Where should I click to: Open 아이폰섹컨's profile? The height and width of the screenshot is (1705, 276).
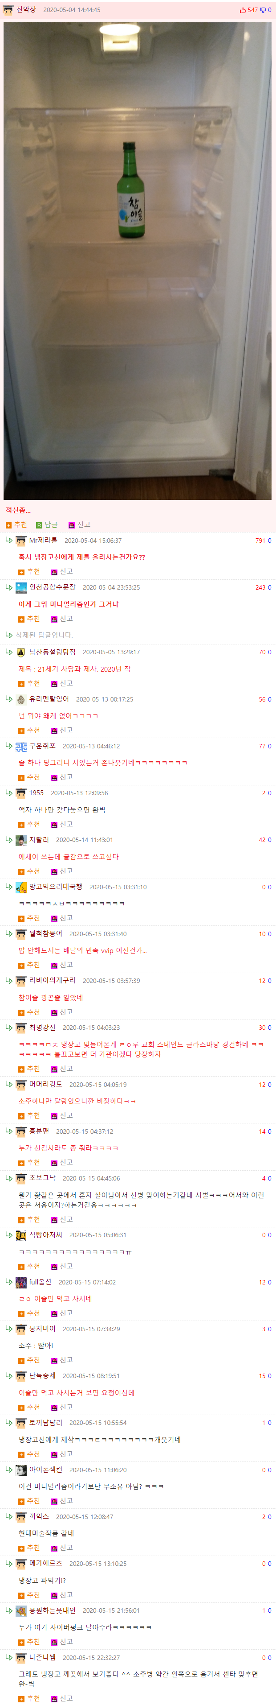click(x=45, y=1470)
